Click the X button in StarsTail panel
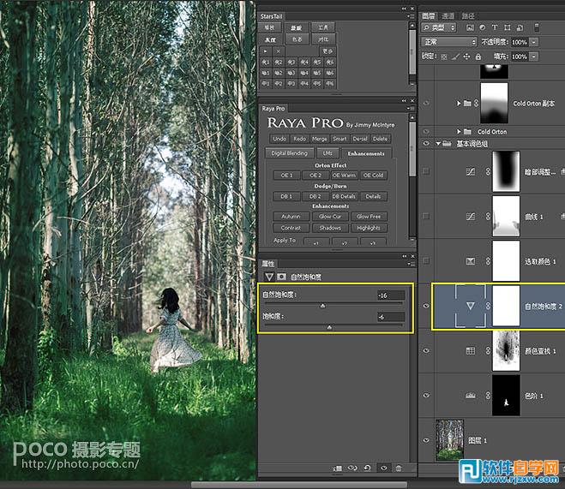 click(x=278, y=51)
